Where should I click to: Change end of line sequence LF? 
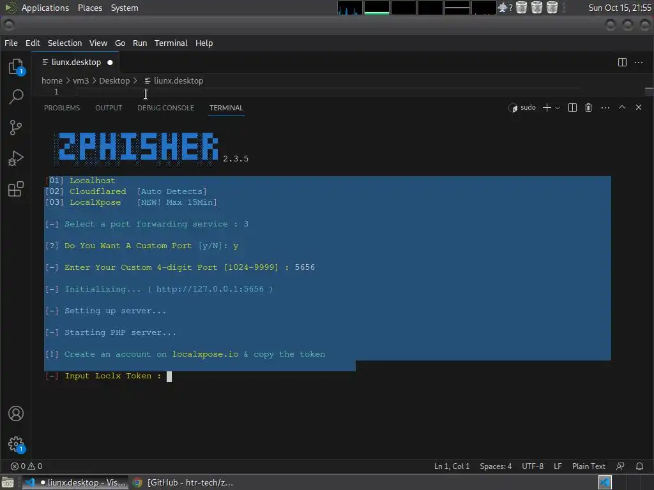click(x=558, y=466)
